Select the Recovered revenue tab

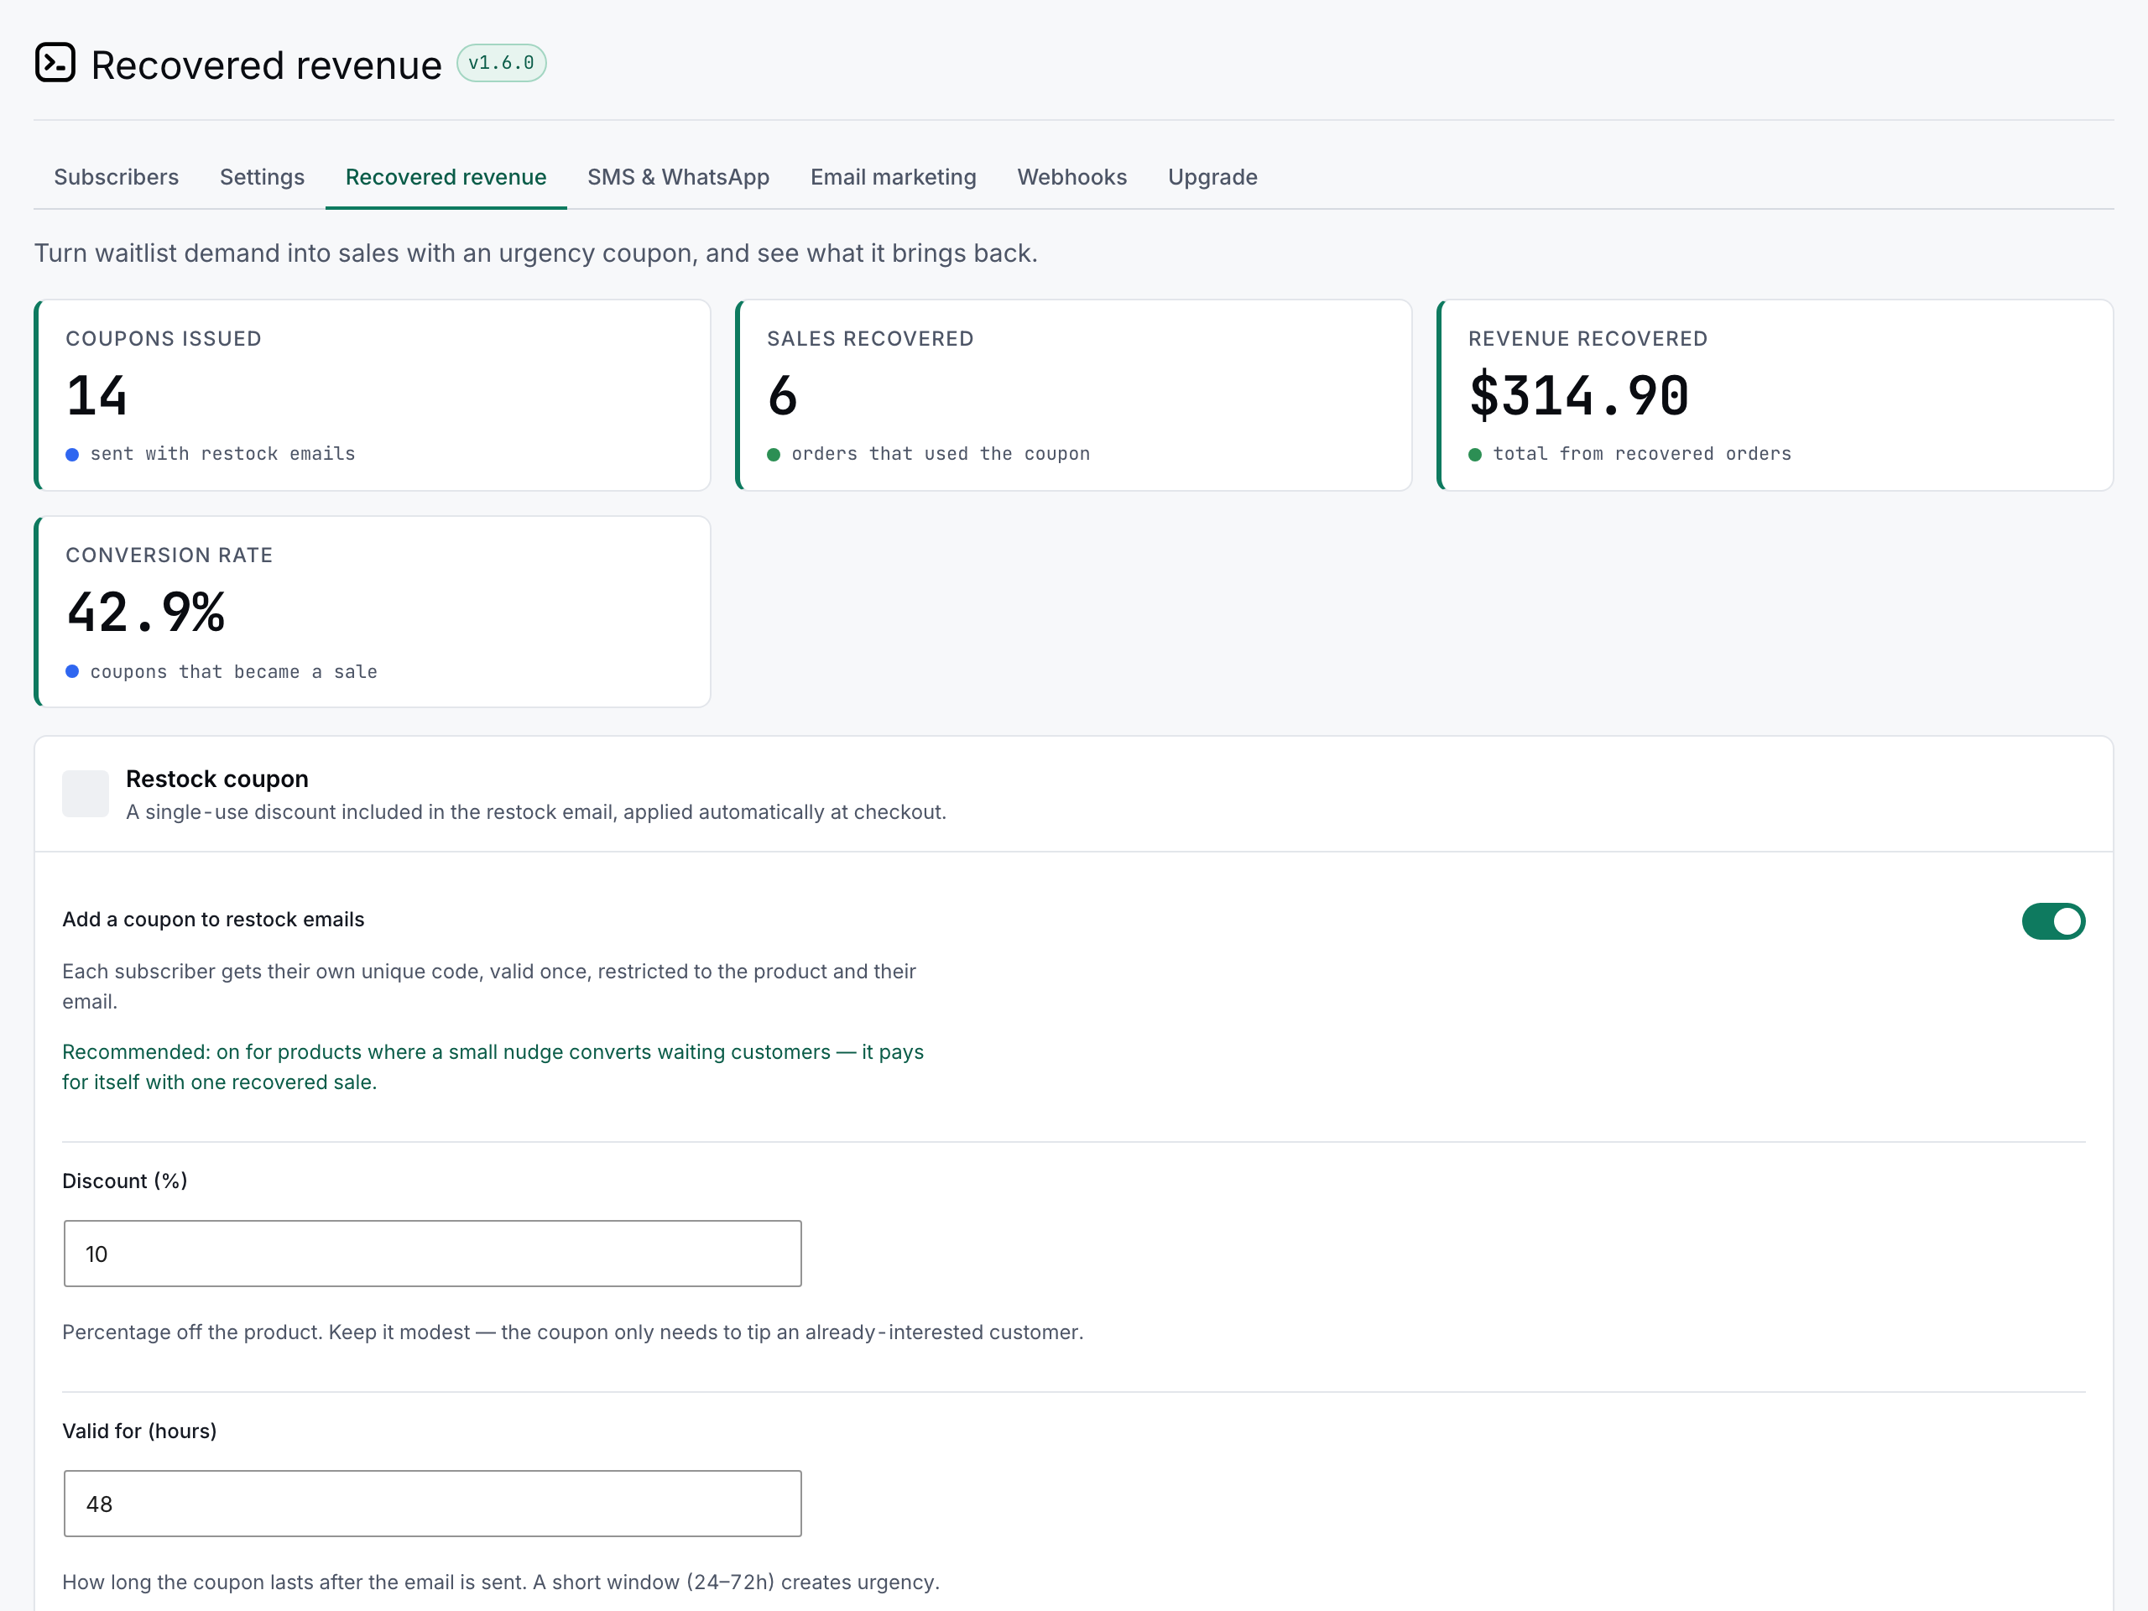[x=446, y=177]
